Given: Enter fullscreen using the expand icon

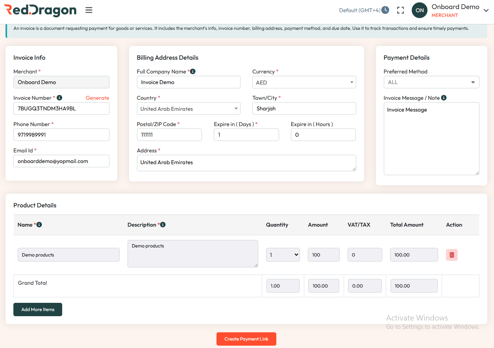Looking at the screenshot, I should click(400, 10).
